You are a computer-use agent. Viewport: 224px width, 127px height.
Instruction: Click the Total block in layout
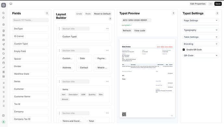click(x=97, y=120)
